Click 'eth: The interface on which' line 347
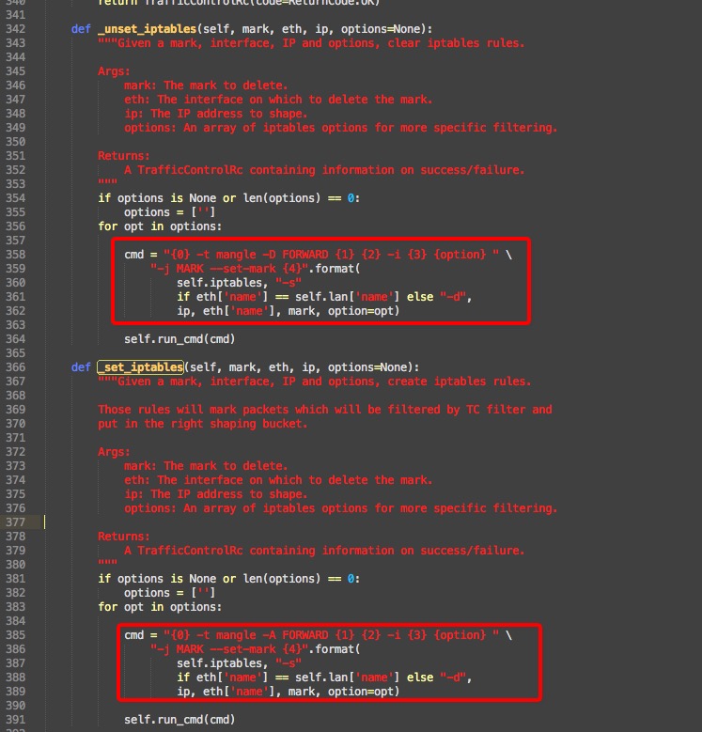The image size is (702, 732). pyautogui.click(x=278, y=100)
